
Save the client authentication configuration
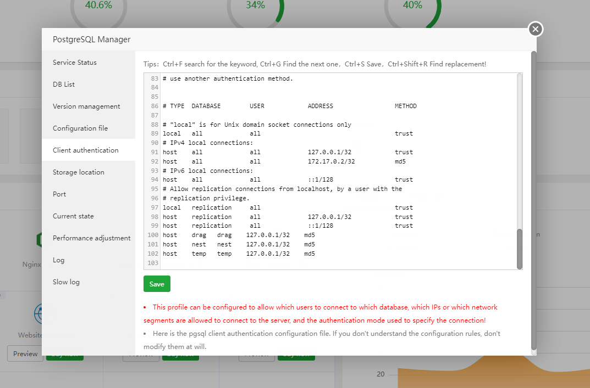pos(157,284)
